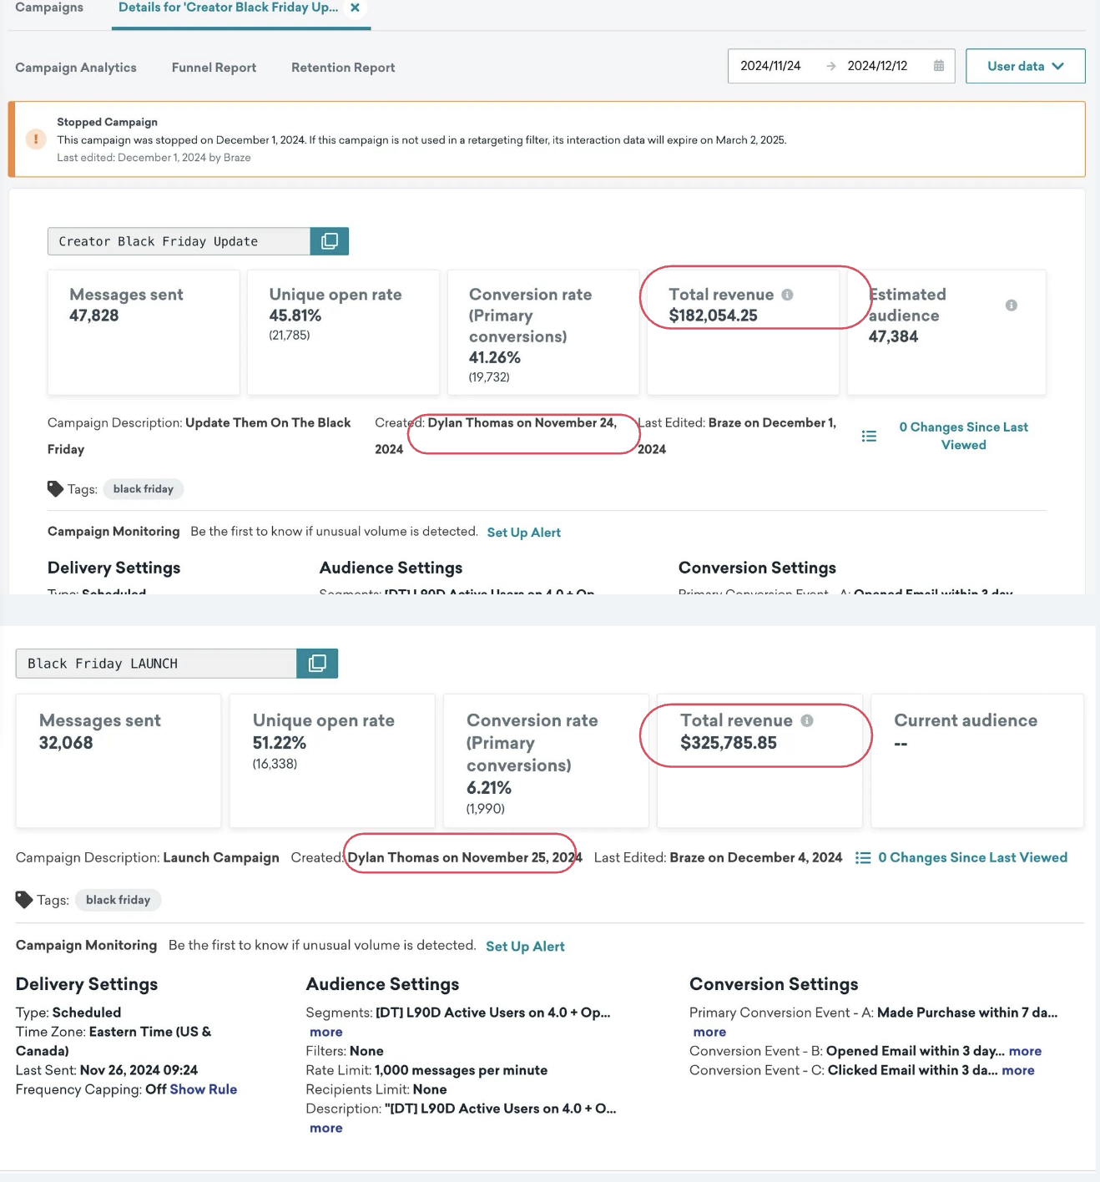1100x1182 pixels.
Task: Show the Frequency Capping rule
Action: (x=203, y=1089)
